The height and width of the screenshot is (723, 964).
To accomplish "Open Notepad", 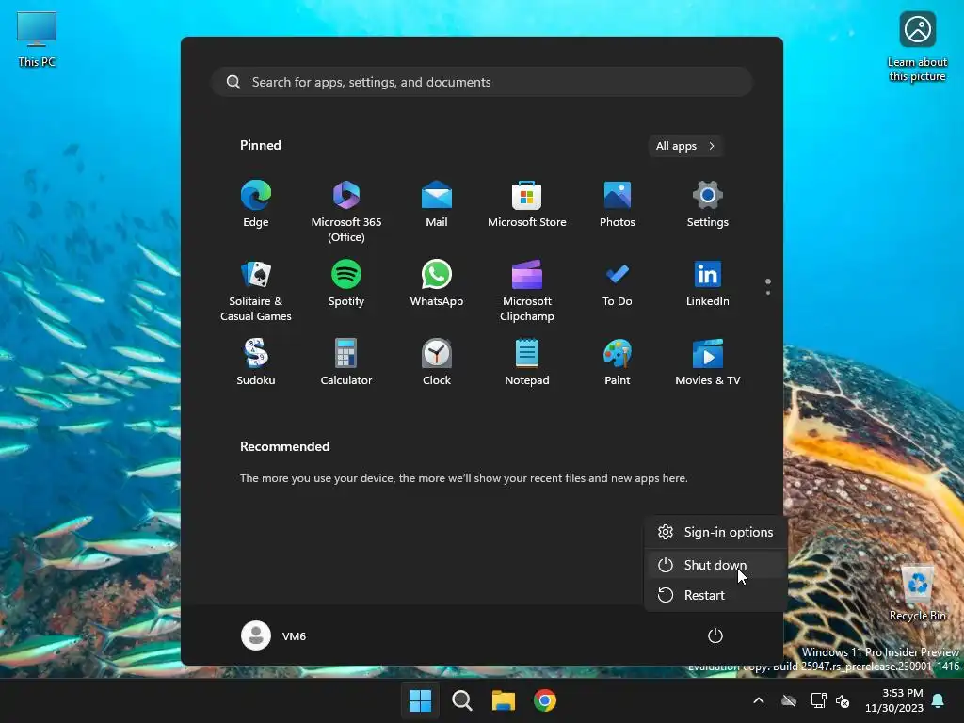I will (527, 362).
